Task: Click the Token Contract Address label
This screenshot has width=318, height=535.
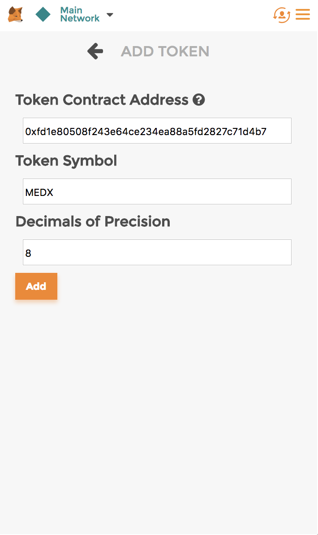Action: coord(102,100)
